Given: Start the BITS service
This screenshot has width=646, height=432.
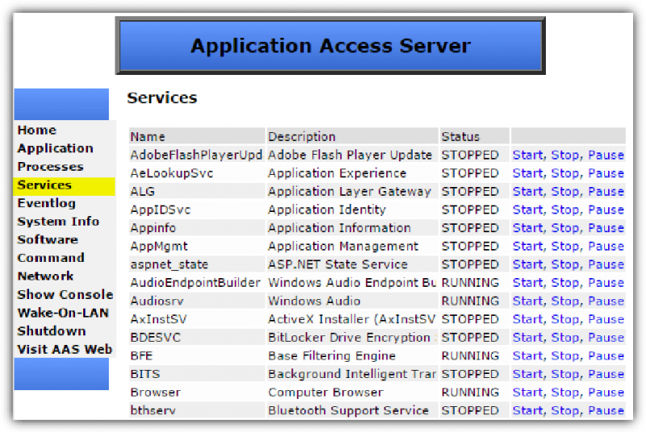Looking at the screenshot, I should click(527, 374).
